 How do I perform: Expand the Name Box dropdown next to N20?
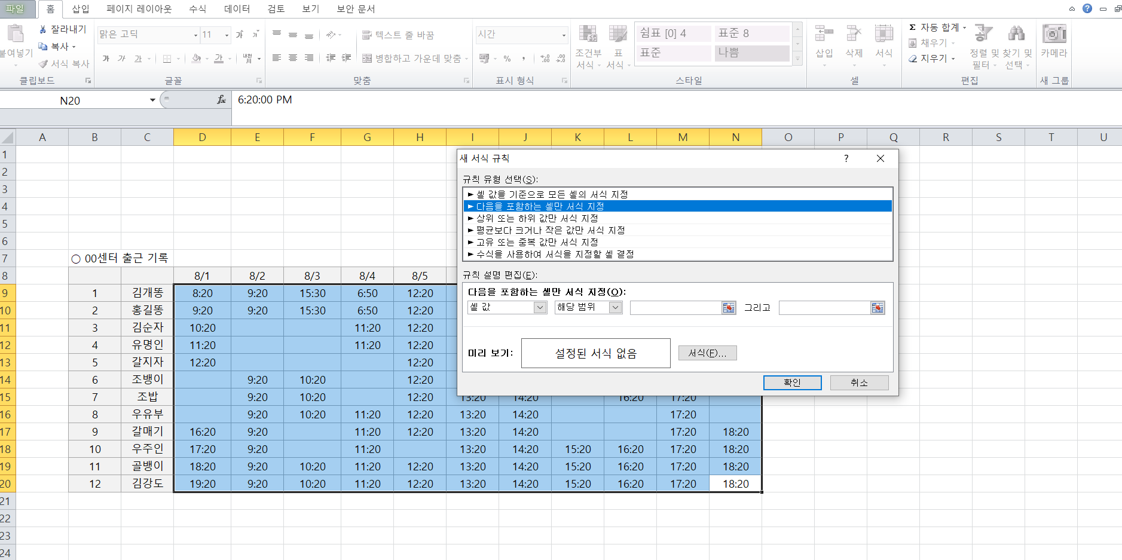pos(152,100)
